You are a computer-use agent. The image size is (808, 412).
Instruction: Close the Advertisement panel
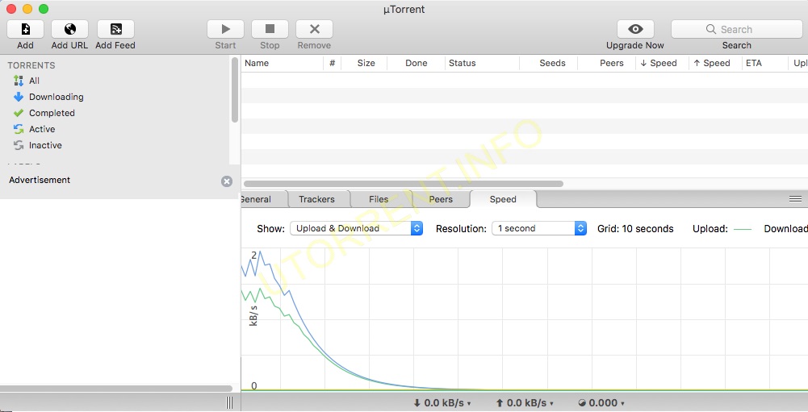point(227,181)
